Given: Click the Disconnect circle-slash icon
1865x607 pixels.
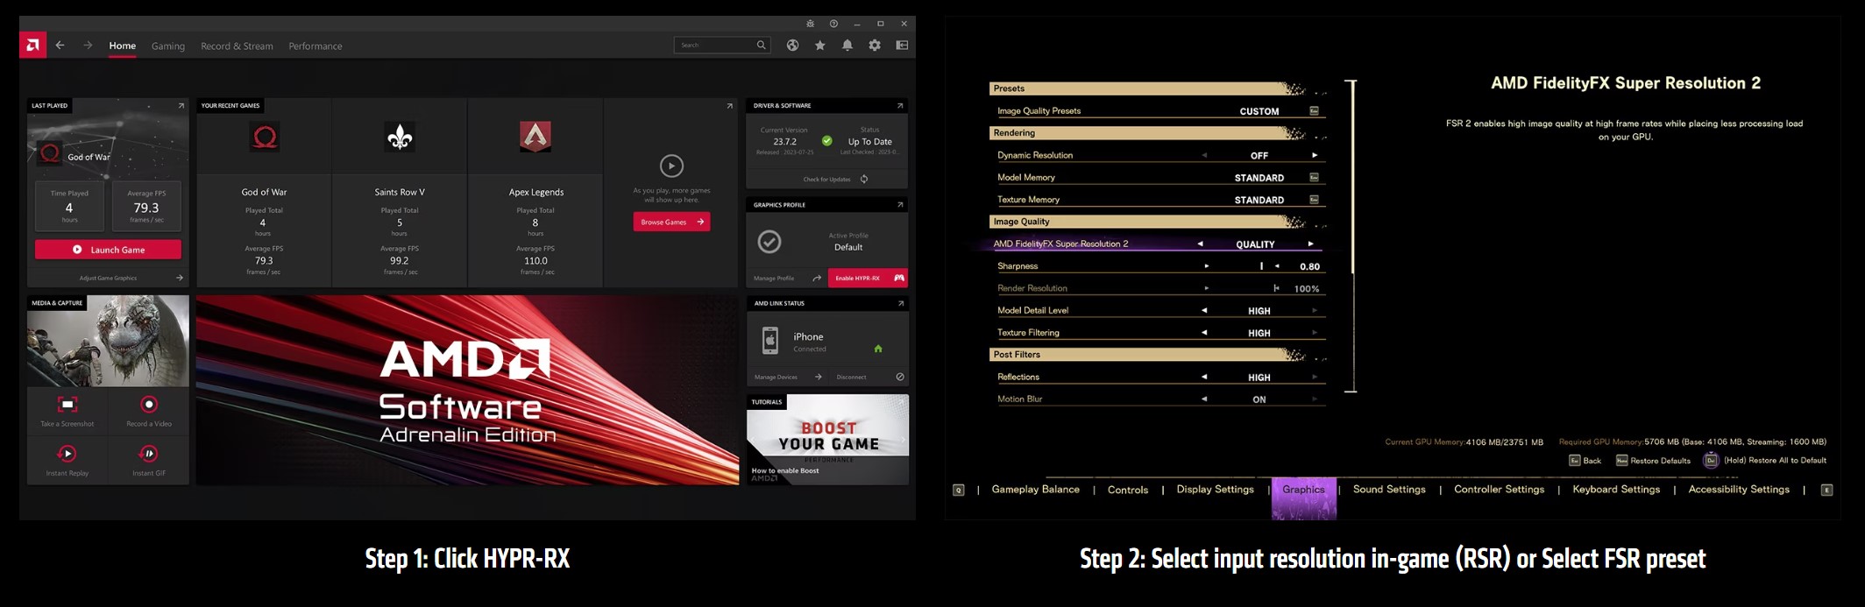Looking at the screenshot, I should [900, 378].
